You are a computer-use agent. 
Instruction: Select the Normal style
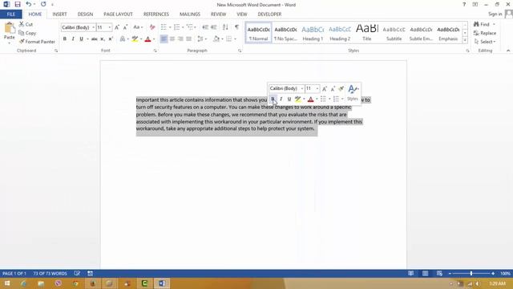pos(258,33)
